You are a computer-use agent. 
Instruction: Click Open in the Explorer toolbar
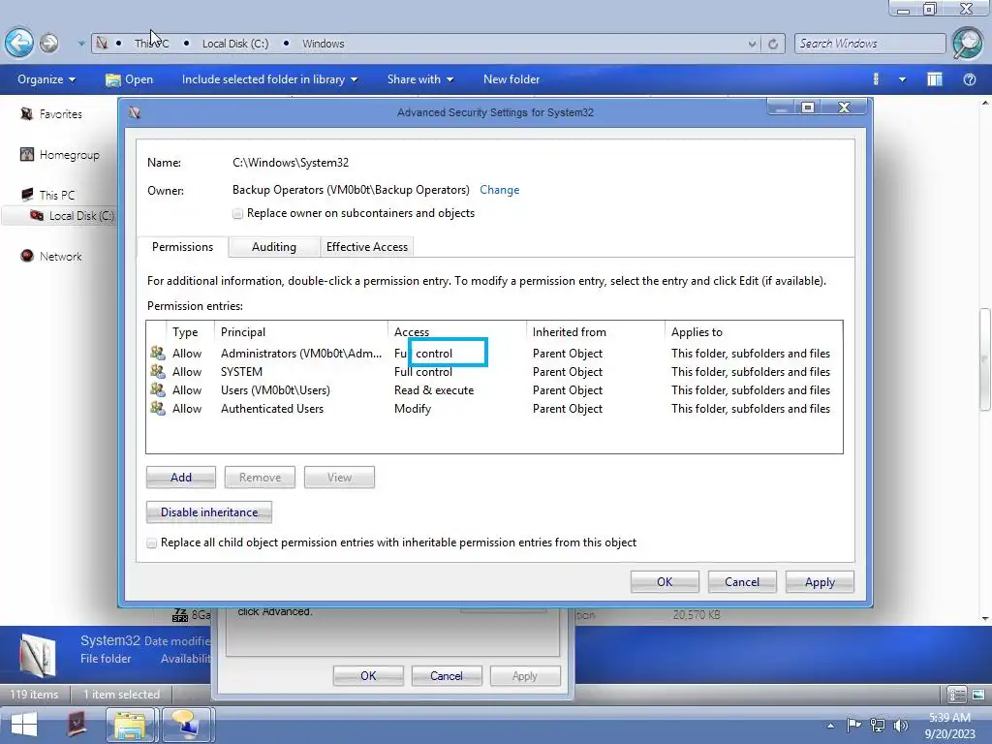tap(130, 79)
